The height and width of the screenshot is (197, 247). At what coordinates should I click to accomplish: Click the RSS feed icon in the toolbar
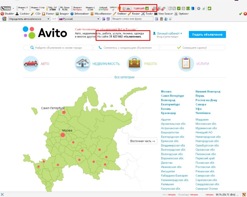174,8
